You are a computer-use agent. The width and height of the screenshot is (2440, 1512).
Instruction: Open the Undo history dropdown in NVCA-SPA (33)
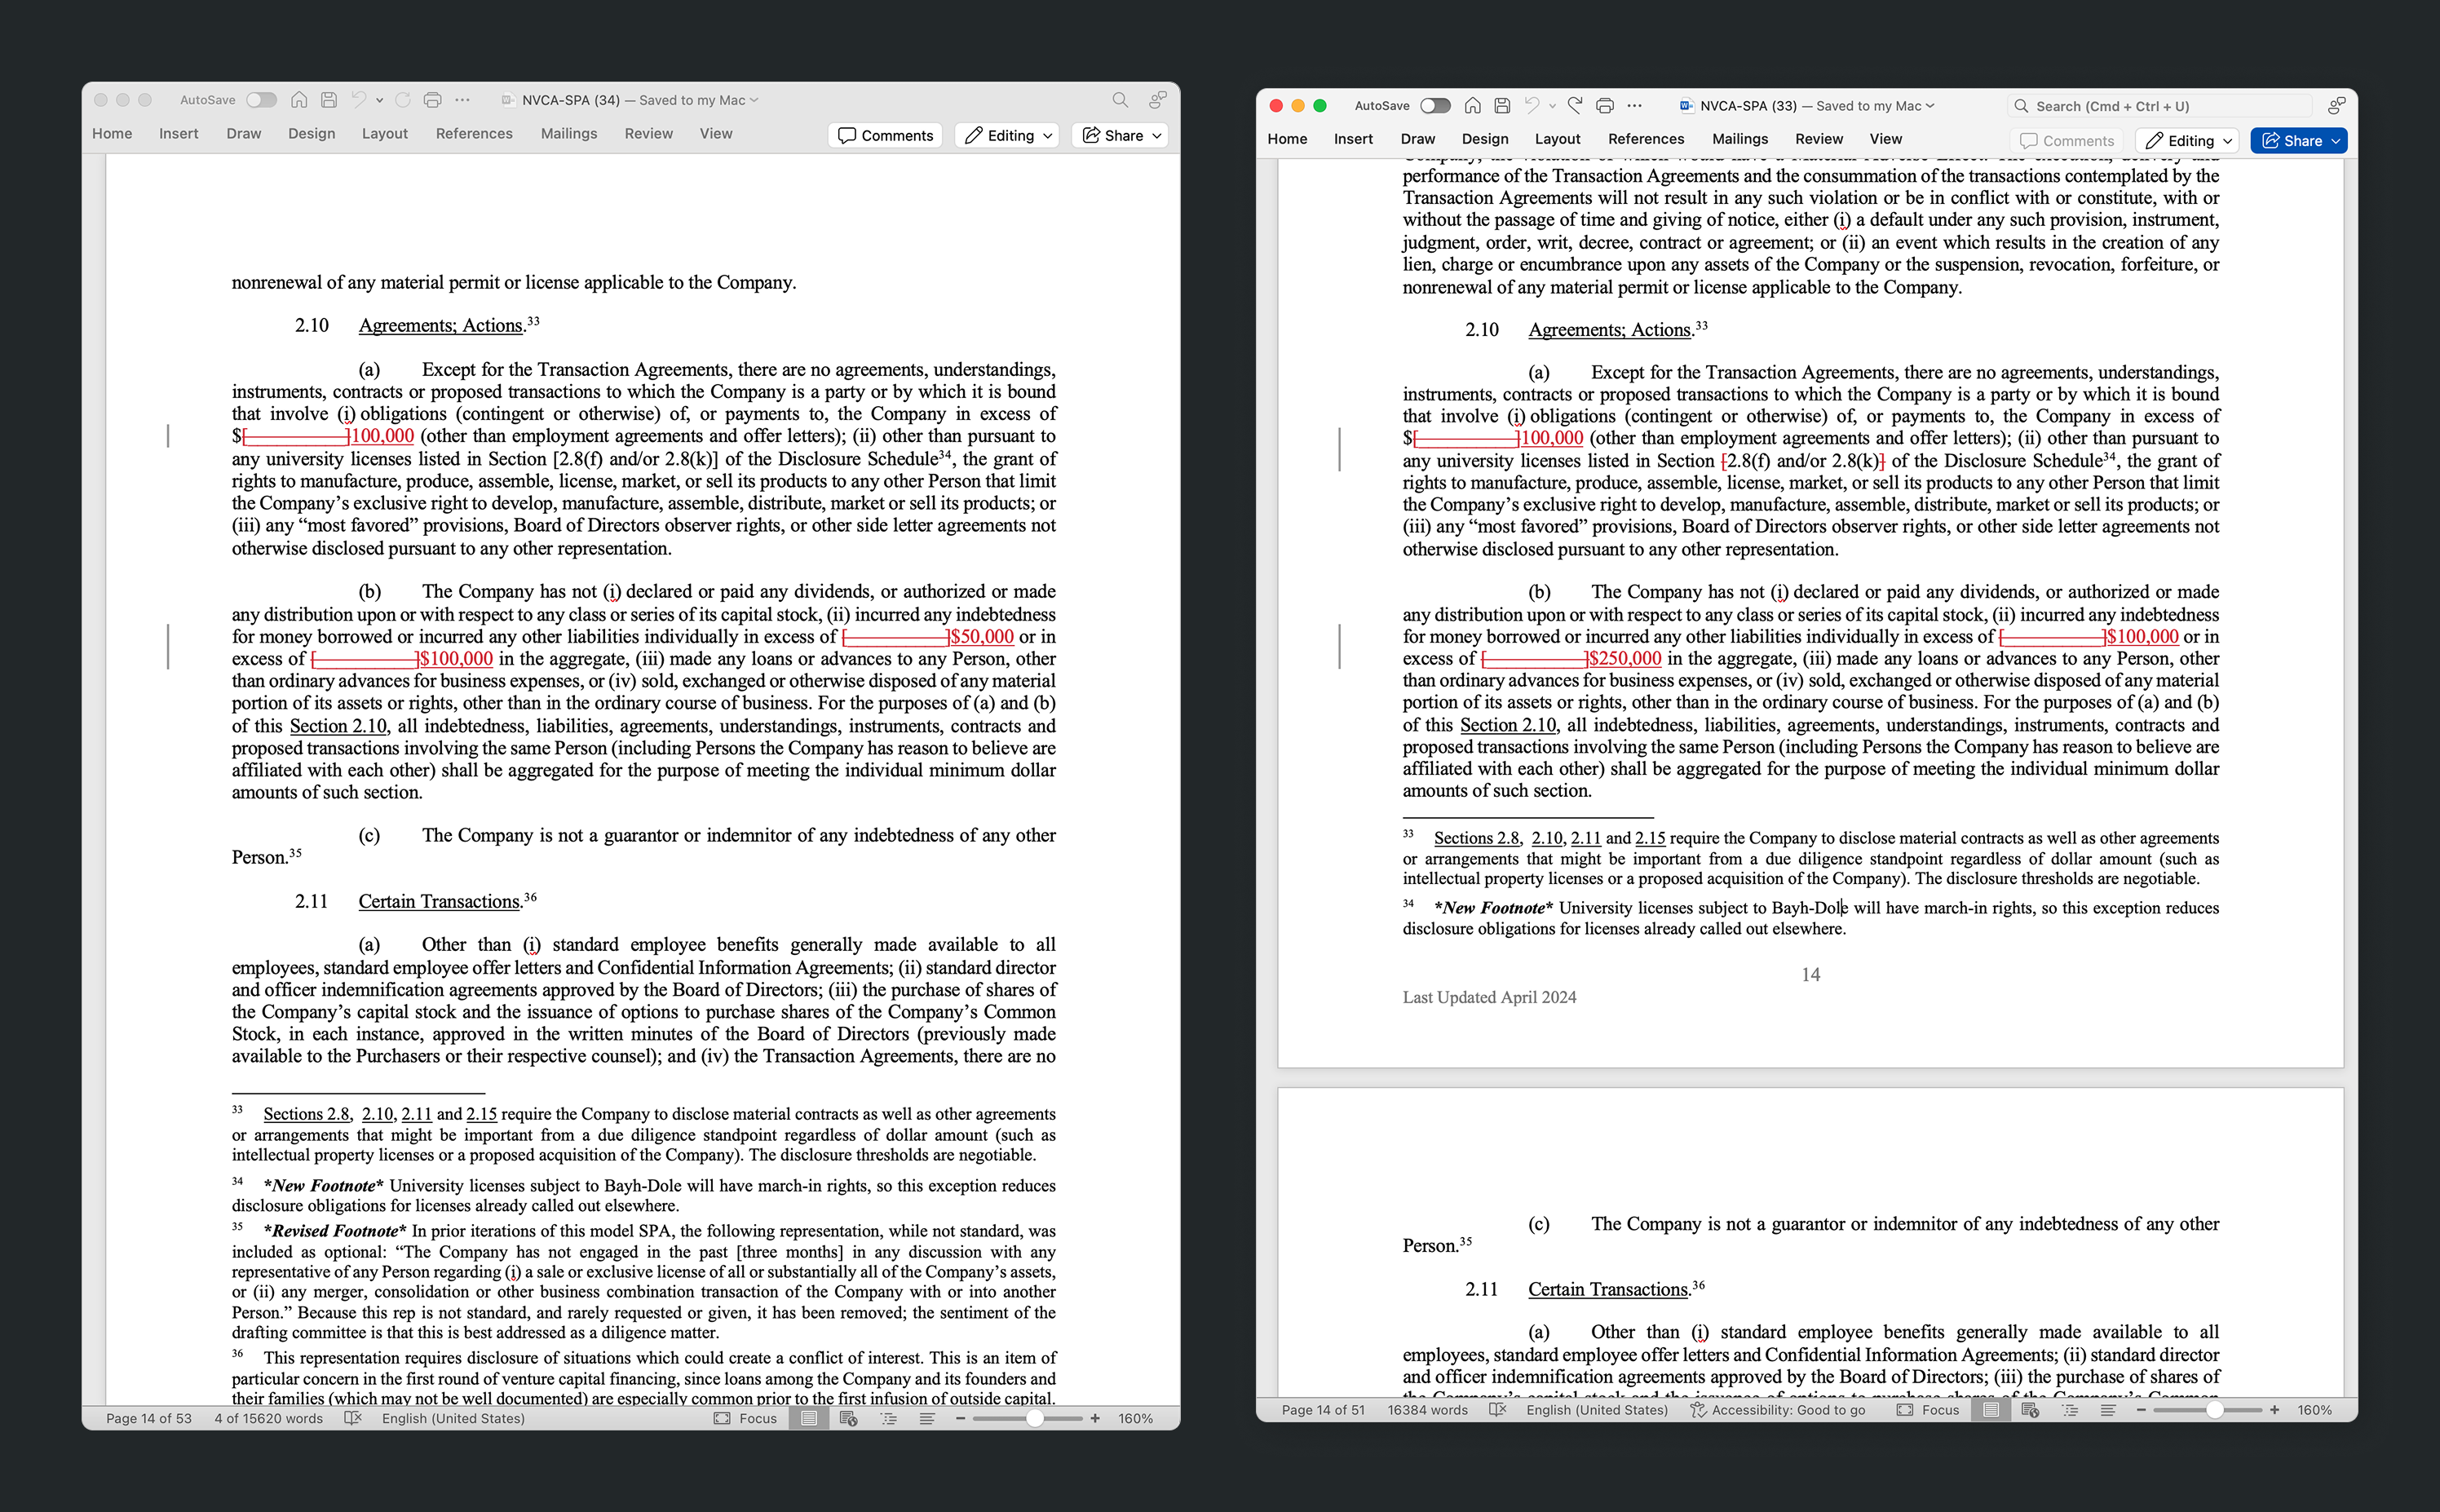(1553, 106)
